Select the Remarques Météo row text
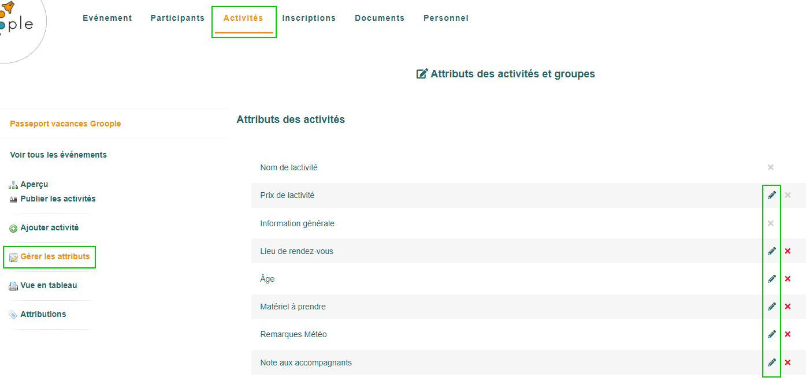806x381 pixels. 294,334
